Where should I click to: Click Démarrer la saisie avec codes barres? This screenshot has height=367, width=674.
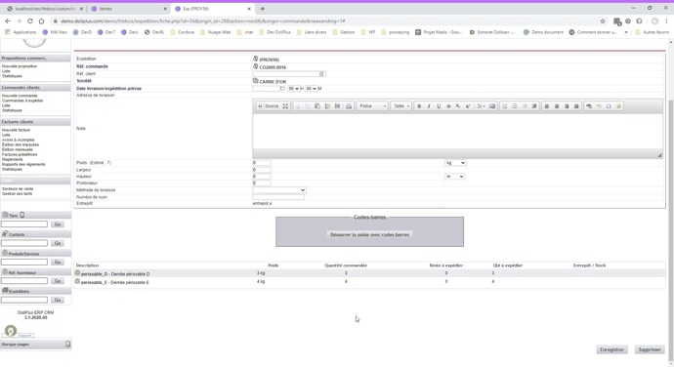coord(369,234)
